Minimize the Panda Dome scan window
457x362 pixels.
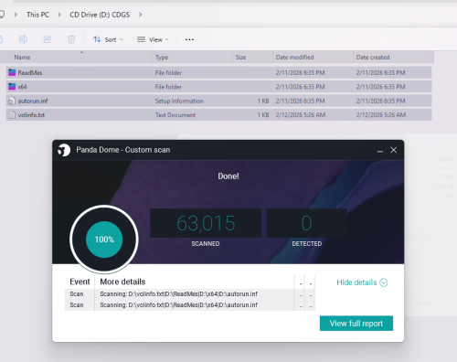pyautogui.click(x=380, y=150)
